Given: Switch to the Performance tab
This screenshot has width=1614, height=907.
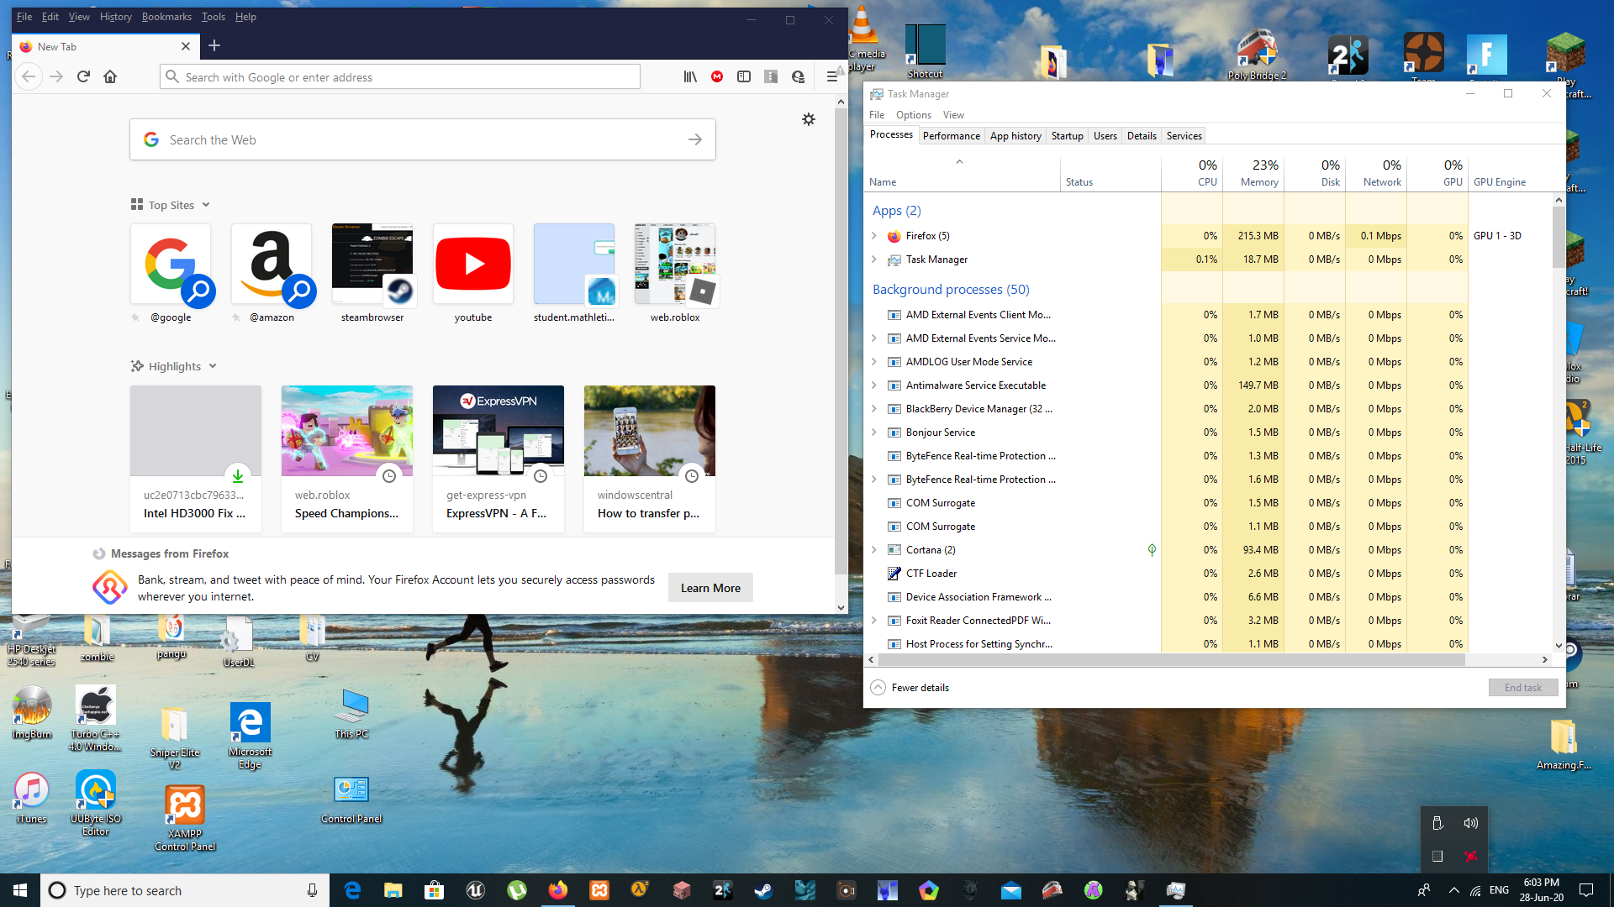Looking at the screenshot, I should [x=951, y=135].
